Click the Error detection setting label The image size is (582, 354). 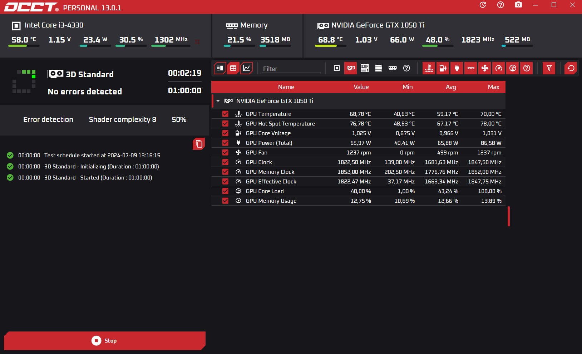(x=48, y=119)
